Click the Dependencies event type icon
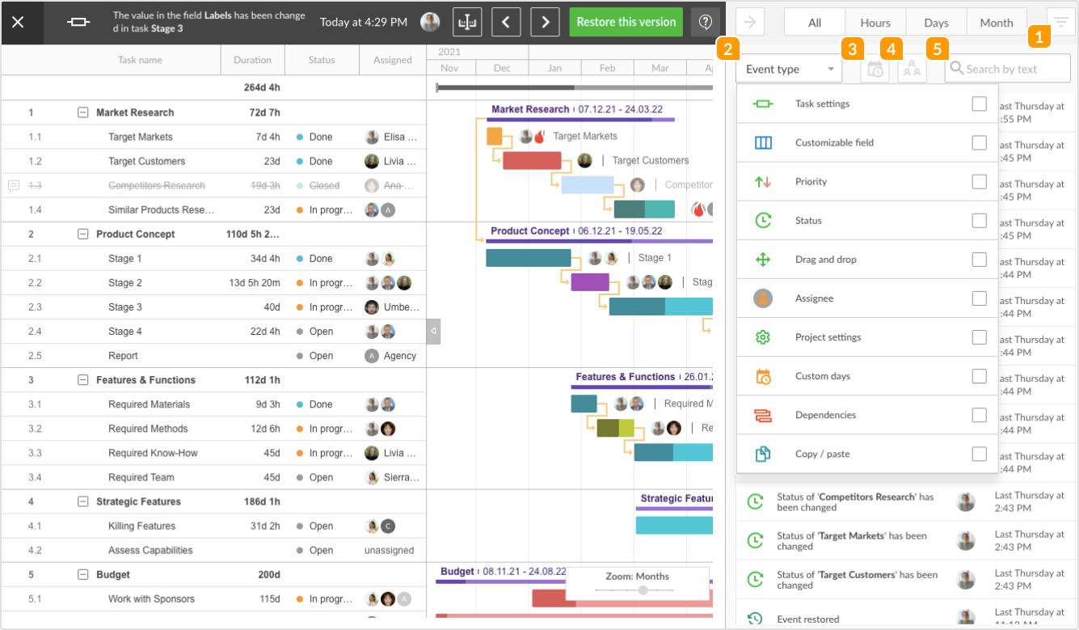Image resolution: width=1079 pixels, height=630 pixels. [x=762, y=415]
